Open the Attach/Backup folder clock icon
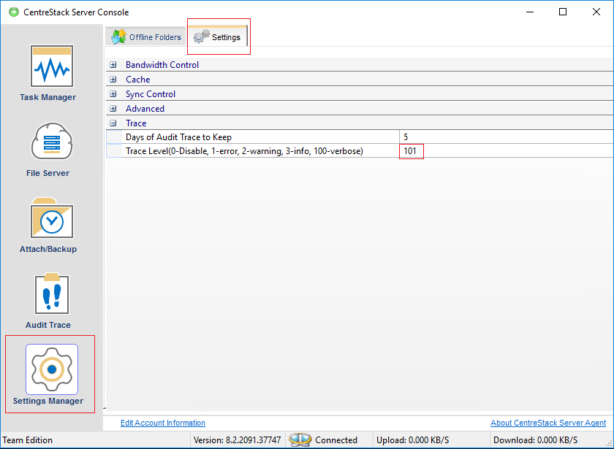 [x=52, y=218]
